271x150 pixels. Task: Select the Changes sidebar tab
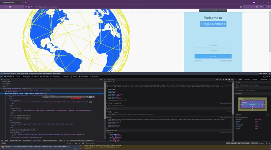click(255, 79)
